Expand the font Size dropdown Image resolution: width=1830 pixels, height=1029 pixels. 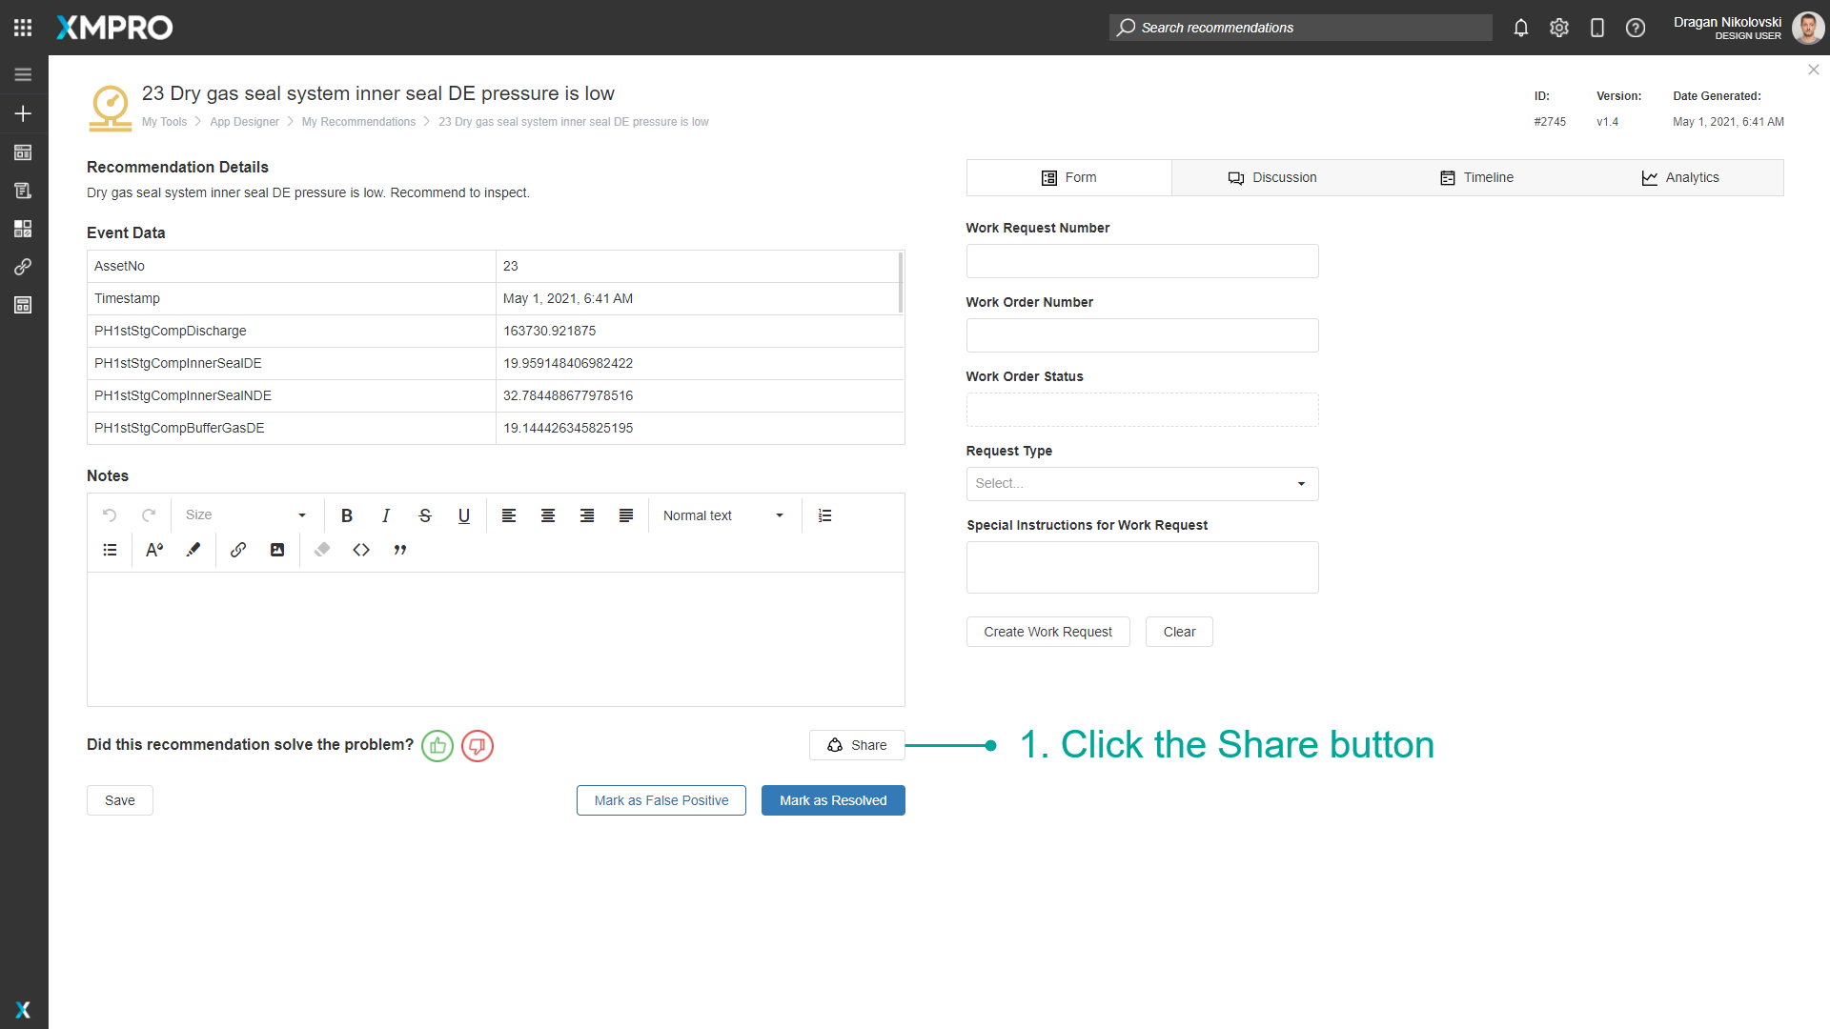[x=246, y=515]
